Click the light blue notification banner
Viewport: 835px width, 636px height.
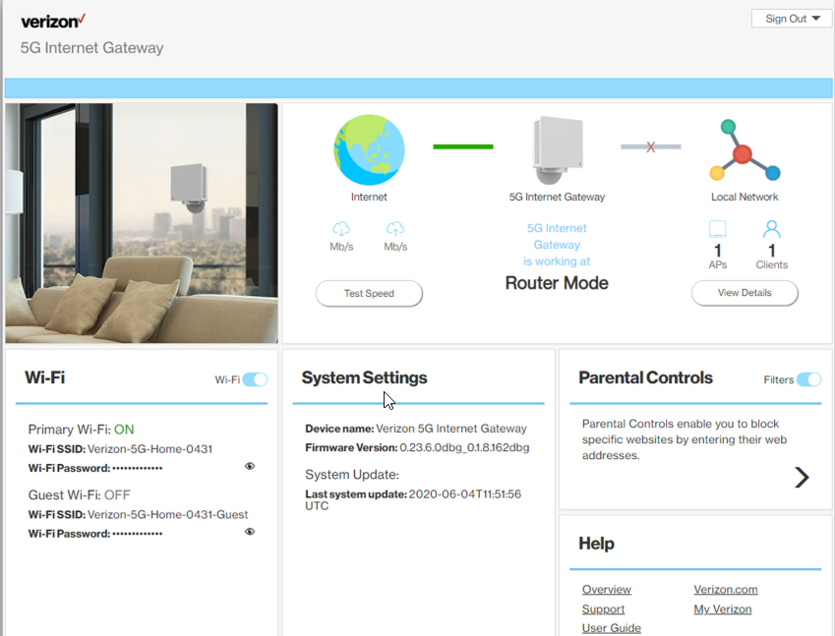[x=419, y=88]
